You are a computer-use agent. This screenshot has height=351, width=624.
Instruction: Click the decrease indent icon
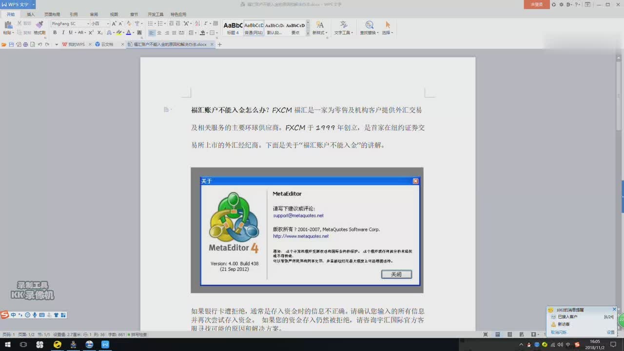[171, 23]
